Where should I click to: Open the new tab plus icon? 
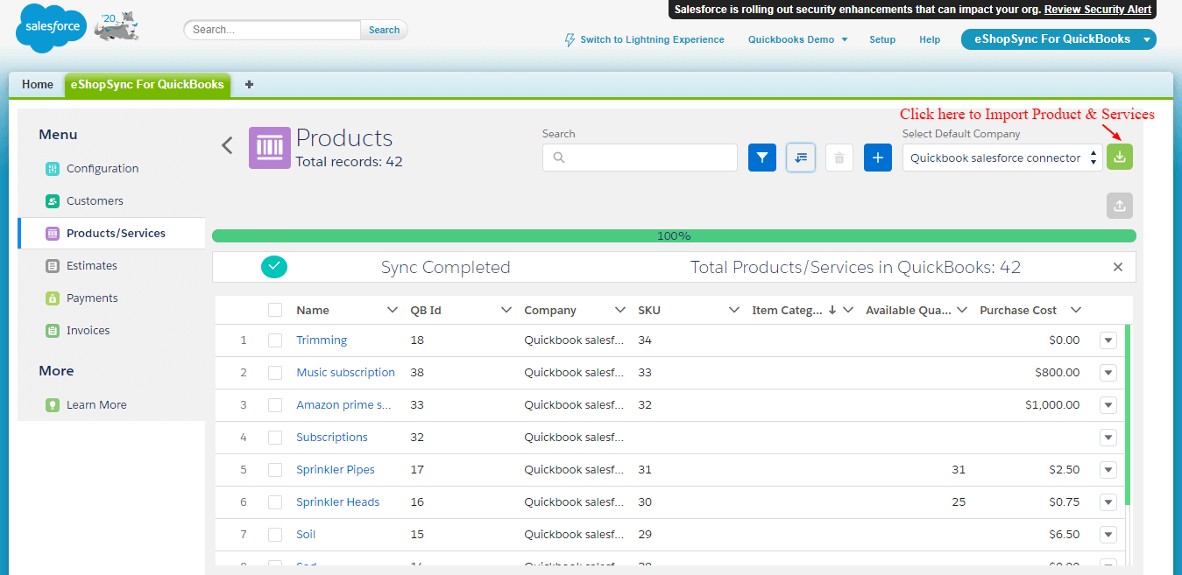[x=250, y=85]
